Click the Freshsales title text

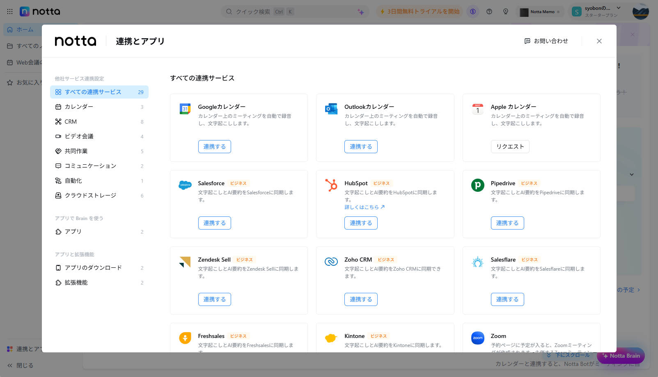(211, 336)
